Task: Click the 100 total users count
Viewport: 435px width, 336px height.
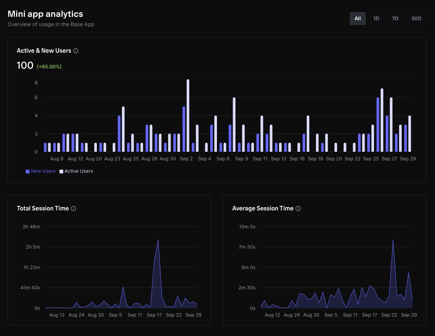Action: tap(25, 65)
